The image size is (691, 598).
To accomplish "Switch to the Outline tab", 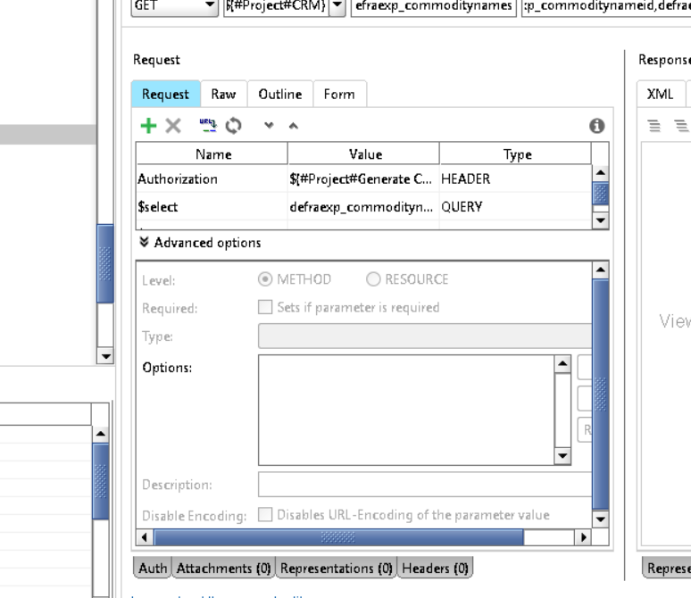I will pos(280,94).
